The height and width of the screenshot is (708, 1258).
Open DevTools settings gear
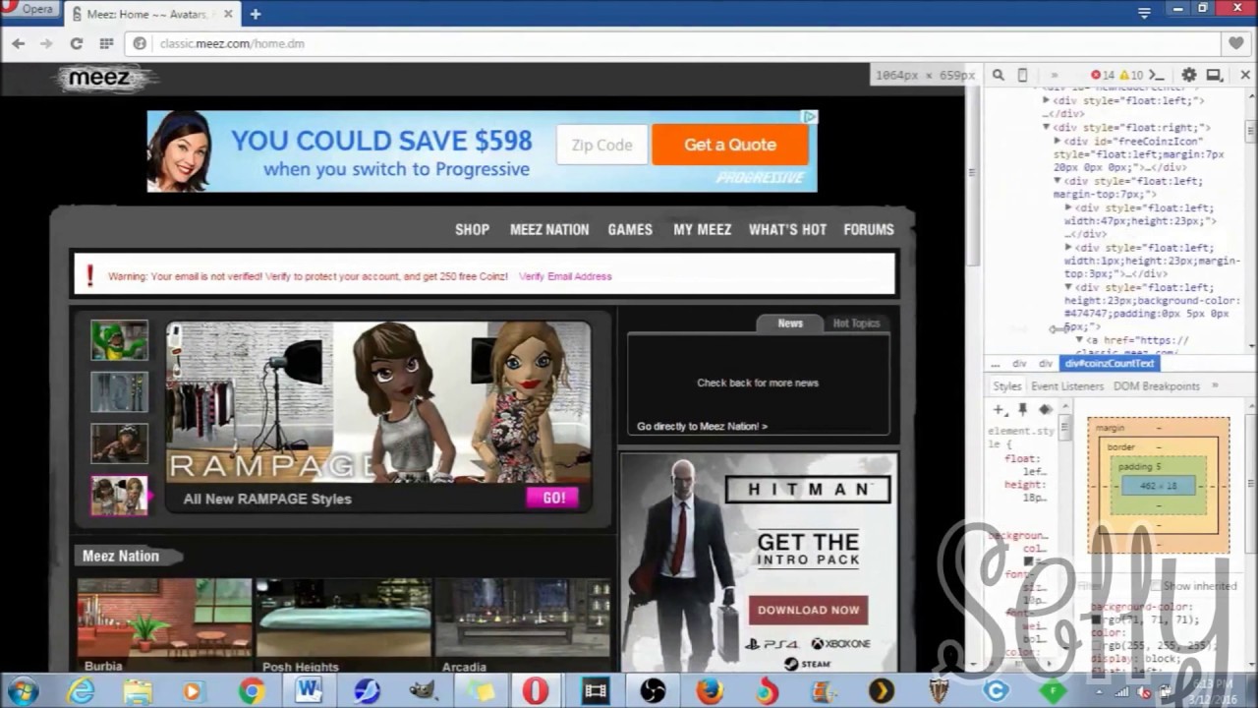point(1188,75)
